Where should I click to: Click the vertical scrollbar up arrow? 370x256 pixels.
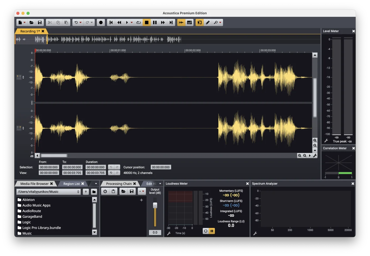(315, 55)
